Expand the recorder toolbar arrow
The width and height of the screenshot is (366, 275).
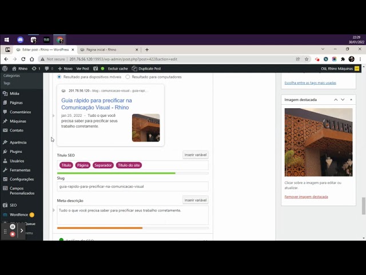click(22, 231)
